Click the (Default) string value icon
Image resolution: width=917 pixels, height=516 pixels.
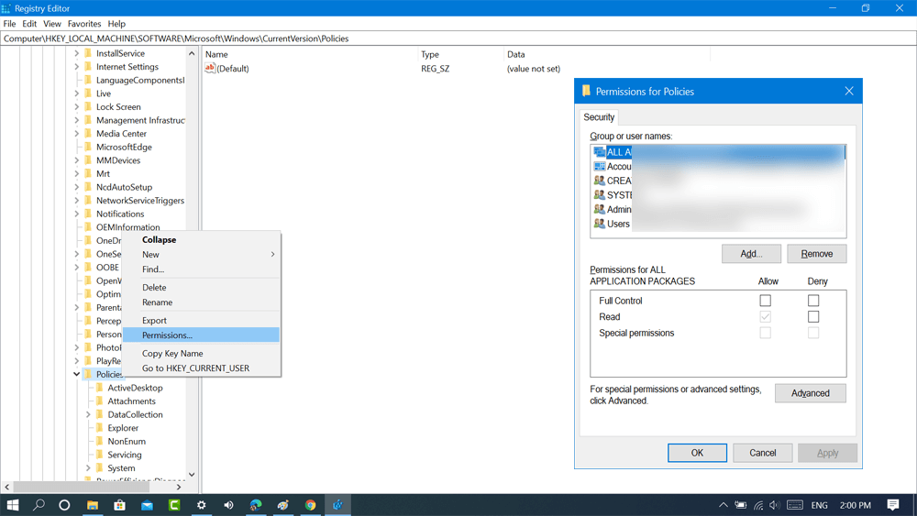[209, 69]
